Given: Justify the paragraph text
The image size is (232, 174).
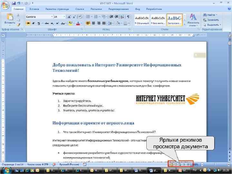Looking at the screenshot, I should pyautogui.click(x=104, y=23).
